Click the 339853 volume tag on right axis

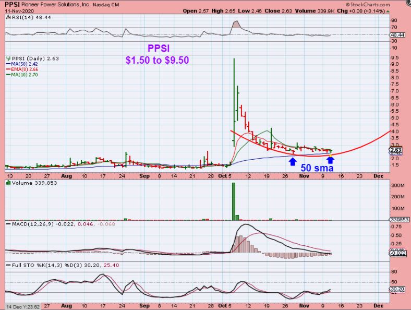(399, 220)
